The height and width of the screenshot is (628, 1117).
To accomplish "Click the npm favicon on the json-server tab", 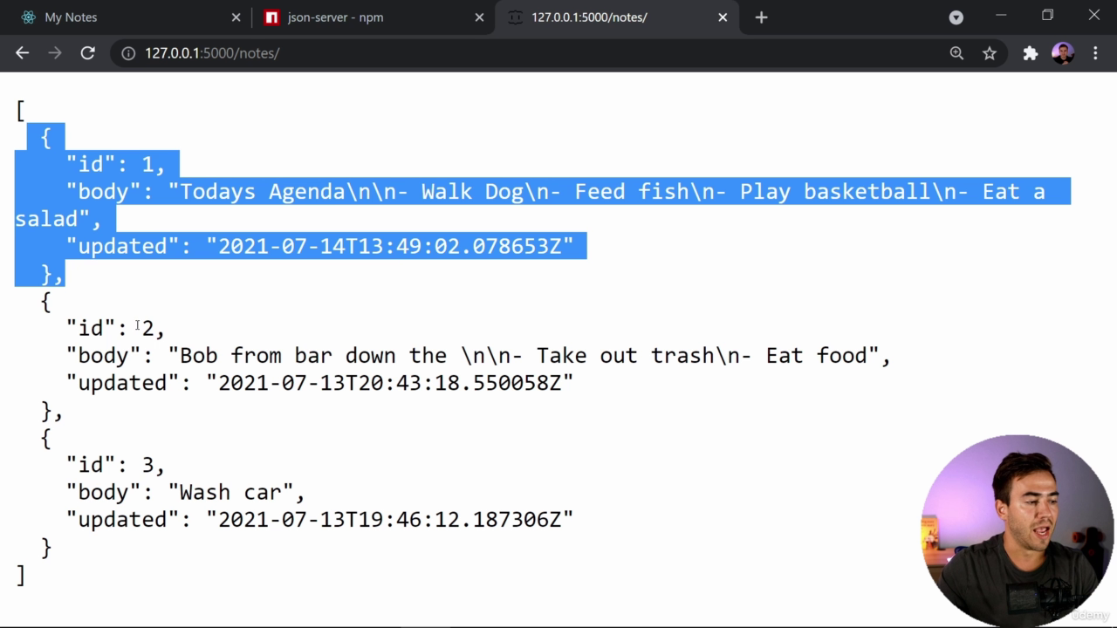I will tap(271, 17).
